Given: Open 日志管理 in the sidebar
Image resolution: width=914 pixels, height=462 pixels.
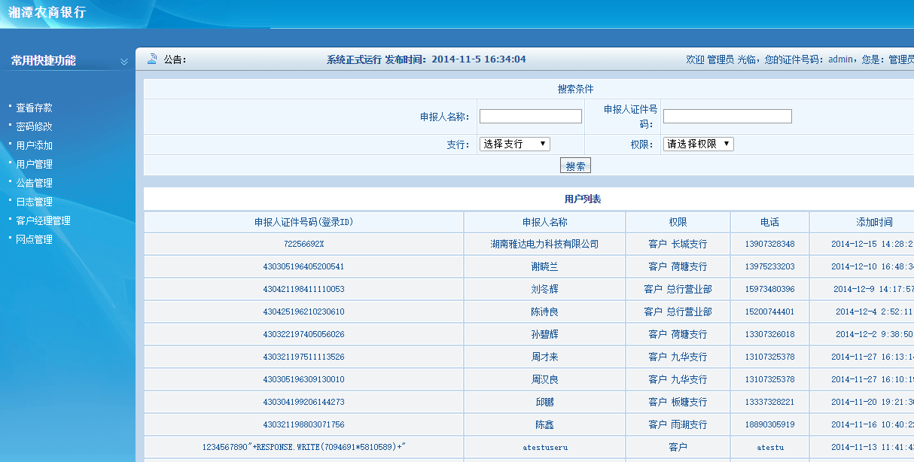Looking at the screenshot, I should [35, 202].
